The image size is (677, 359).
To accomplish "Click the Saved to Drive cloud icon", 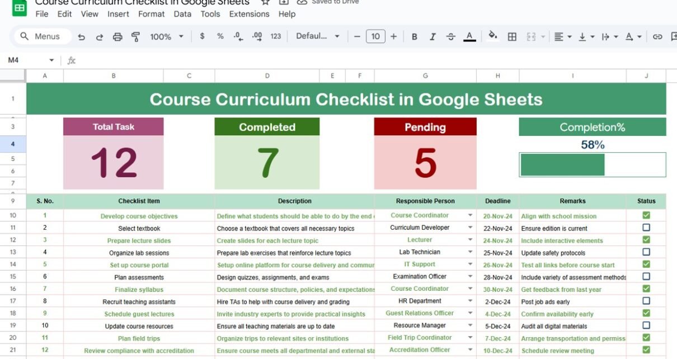I will click(x=302, y=2).
